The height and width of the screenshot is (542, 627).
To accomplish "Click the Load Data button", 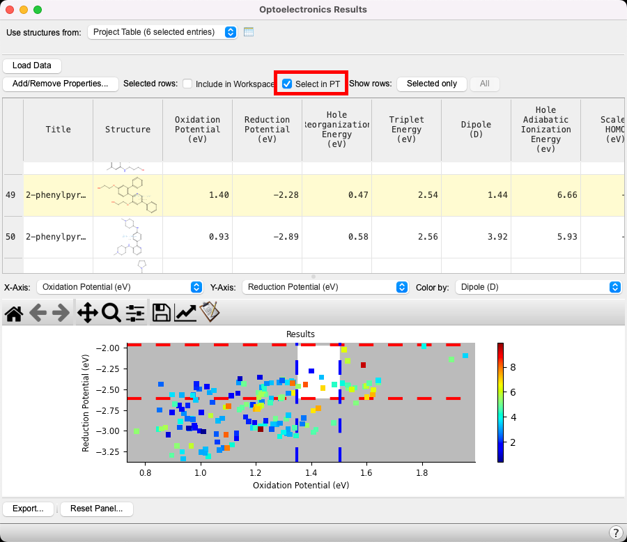I will coord(32,65).
